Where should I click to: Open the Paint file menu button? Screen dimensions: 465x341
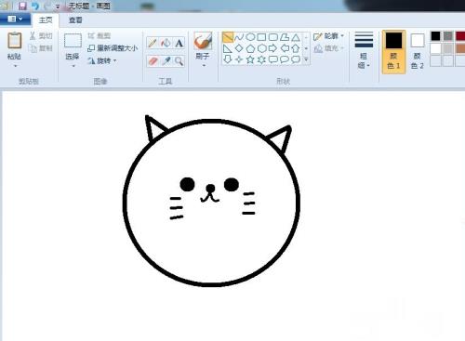click(15, 20)
